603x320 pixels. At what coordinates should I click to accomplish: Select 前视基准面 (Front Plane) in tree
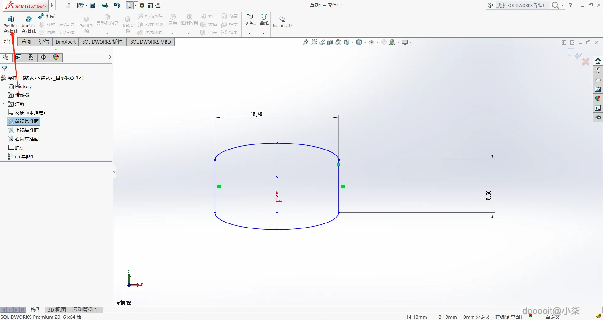[x=24, y=121]
